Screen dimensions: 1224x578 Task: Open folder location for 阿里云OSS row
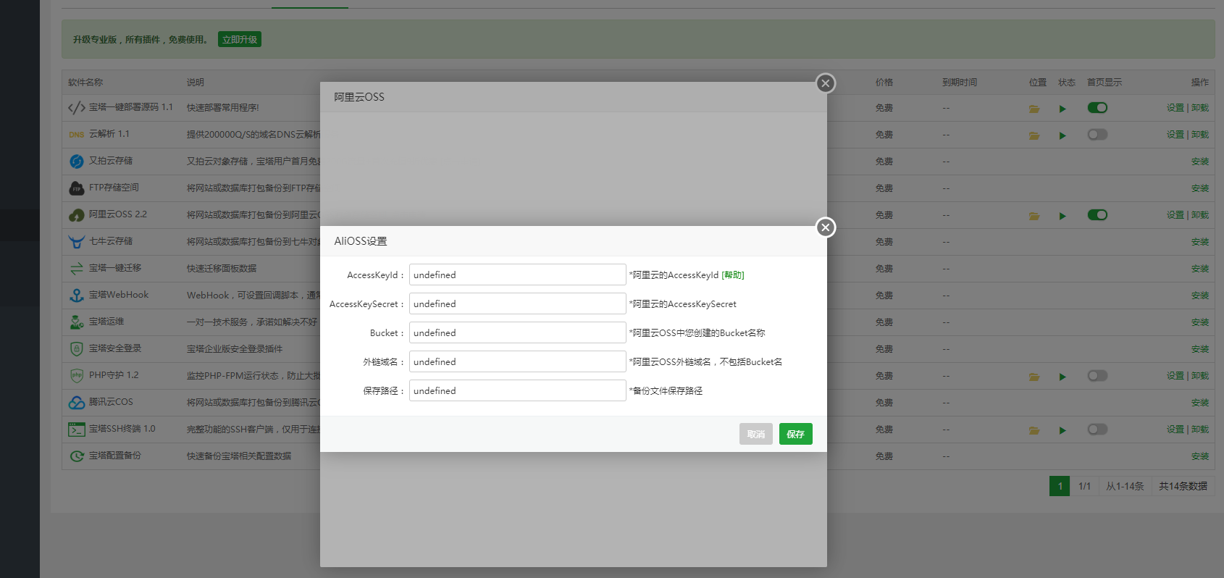click(x=1034, y=217)
